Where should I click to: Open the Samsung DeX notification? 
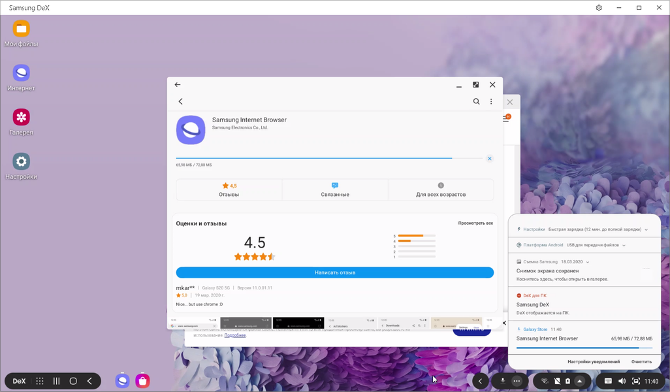pos(584,304)
